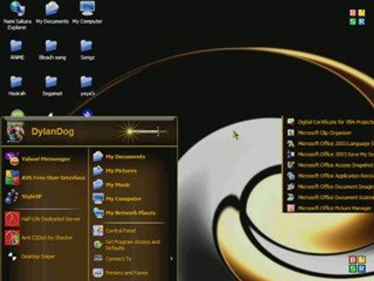Click the DylanDog user name
374x281 pixels.
tap(53, 132)
